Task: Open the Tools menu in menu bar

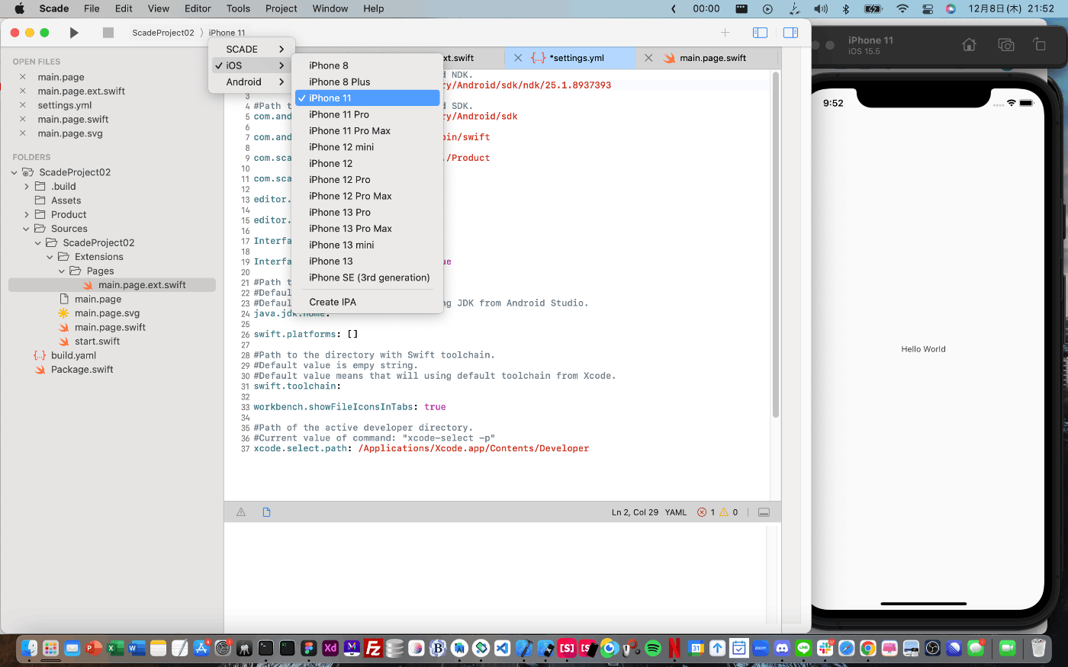Action: click(x=238, y=8)
